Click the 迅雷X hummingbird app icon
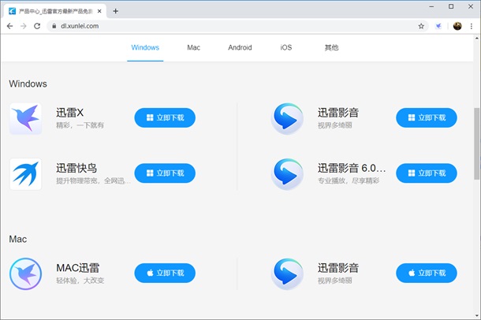This screenshot has width=481, height=320. (x=26, y=118)
